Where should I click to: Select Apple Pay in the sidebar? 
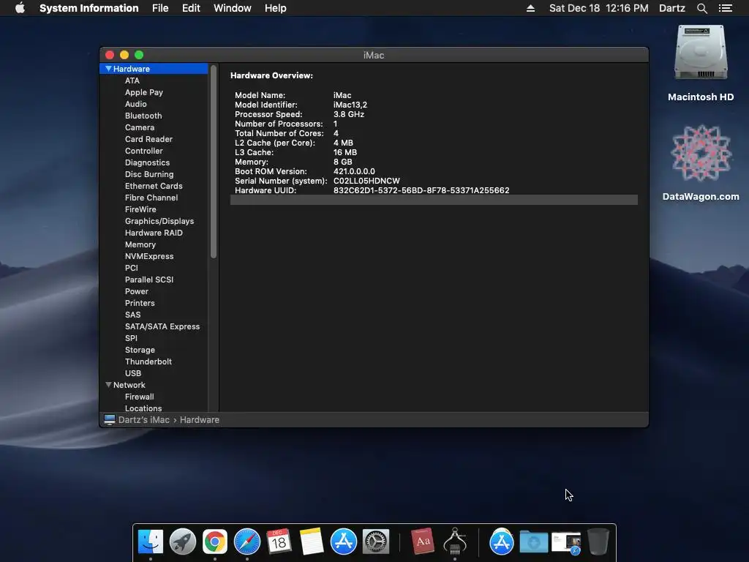(144, 92)
